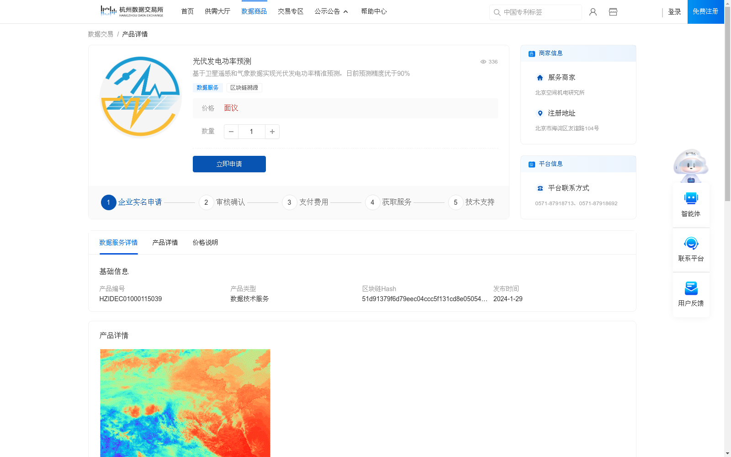Click address 北京市海淀区友谊路104号
The image size is (731, 457).
point(567,128)
